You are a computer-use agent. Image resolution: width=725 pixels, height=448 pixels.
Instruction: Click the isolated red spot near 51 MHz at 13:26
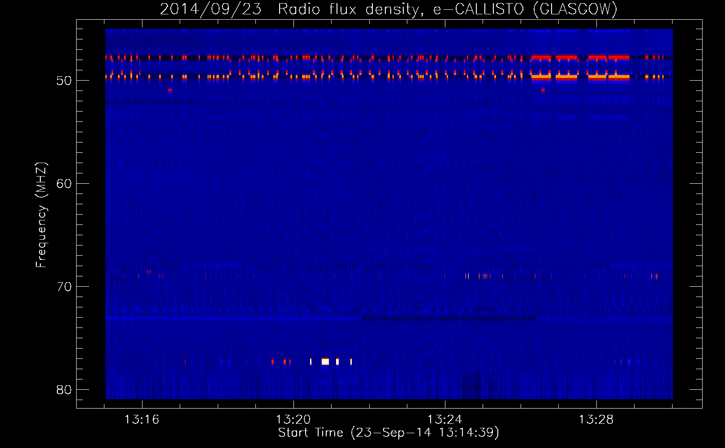tap(543, 90)
